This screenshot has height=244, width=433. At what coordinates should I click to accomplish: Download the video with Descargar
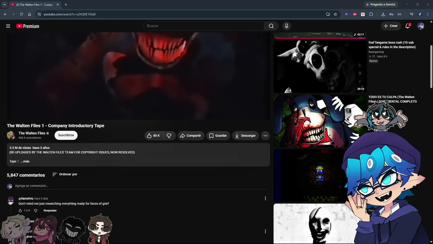pyautogui.click(x=245, y=136)
